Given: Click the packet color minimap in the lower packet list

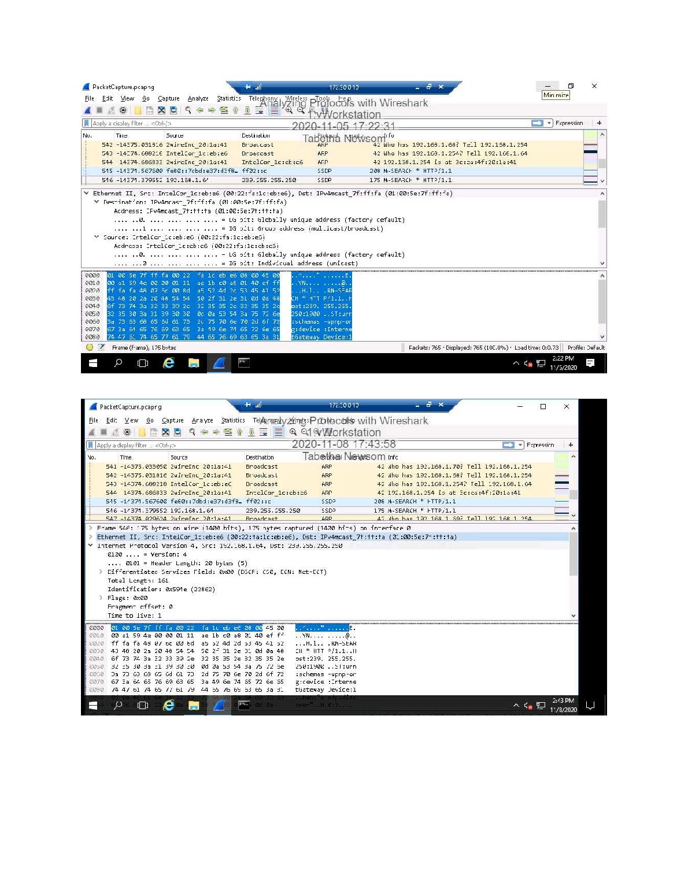Looking at the screenshot, I should pyautogui.click(x=561, y=485).
